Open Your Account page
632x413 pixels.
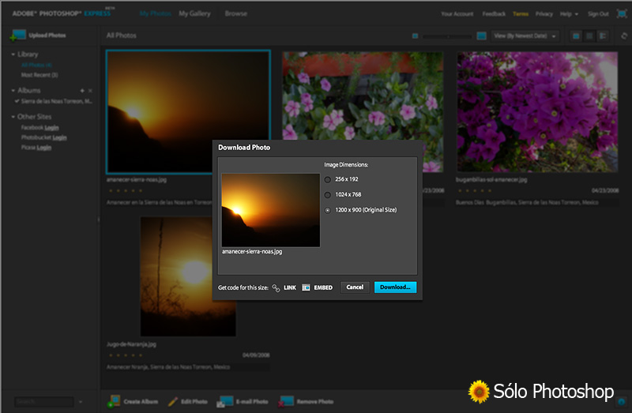coord(457,13)
